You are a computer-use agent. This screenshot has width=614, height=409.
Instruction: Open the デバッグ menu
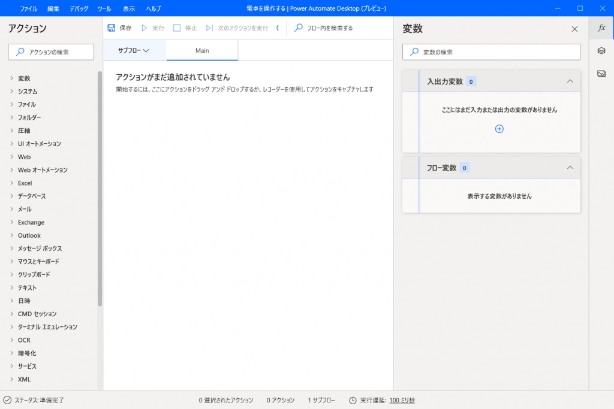pyautogui.click(x=79, y=8)
